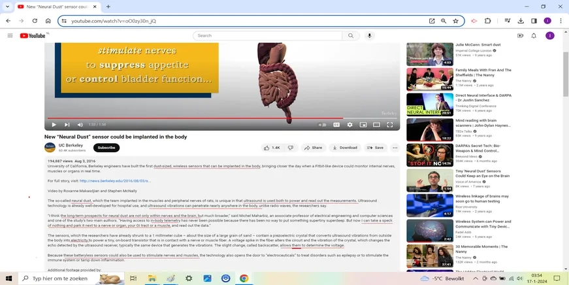
Task: Open UC Berkeley channel avatar
Action: pos(50,147)
